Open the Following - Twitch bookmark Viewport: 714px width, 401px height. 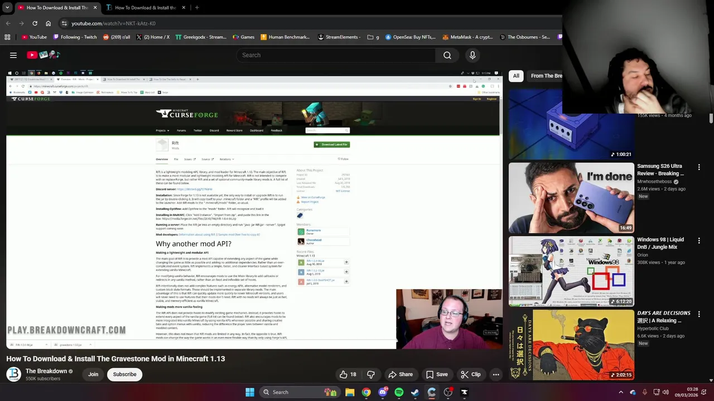click(x=75, y=37)
